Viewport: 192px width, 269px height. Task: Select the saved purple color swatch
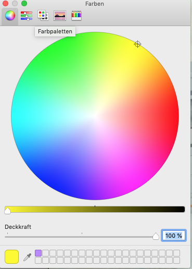[x=39, y=253]
